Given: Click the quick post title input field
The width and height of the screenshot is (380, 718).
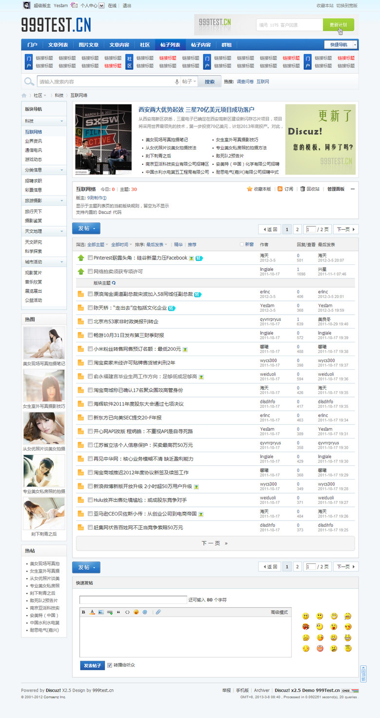Looking at the screenshot, I should (133, 599).
